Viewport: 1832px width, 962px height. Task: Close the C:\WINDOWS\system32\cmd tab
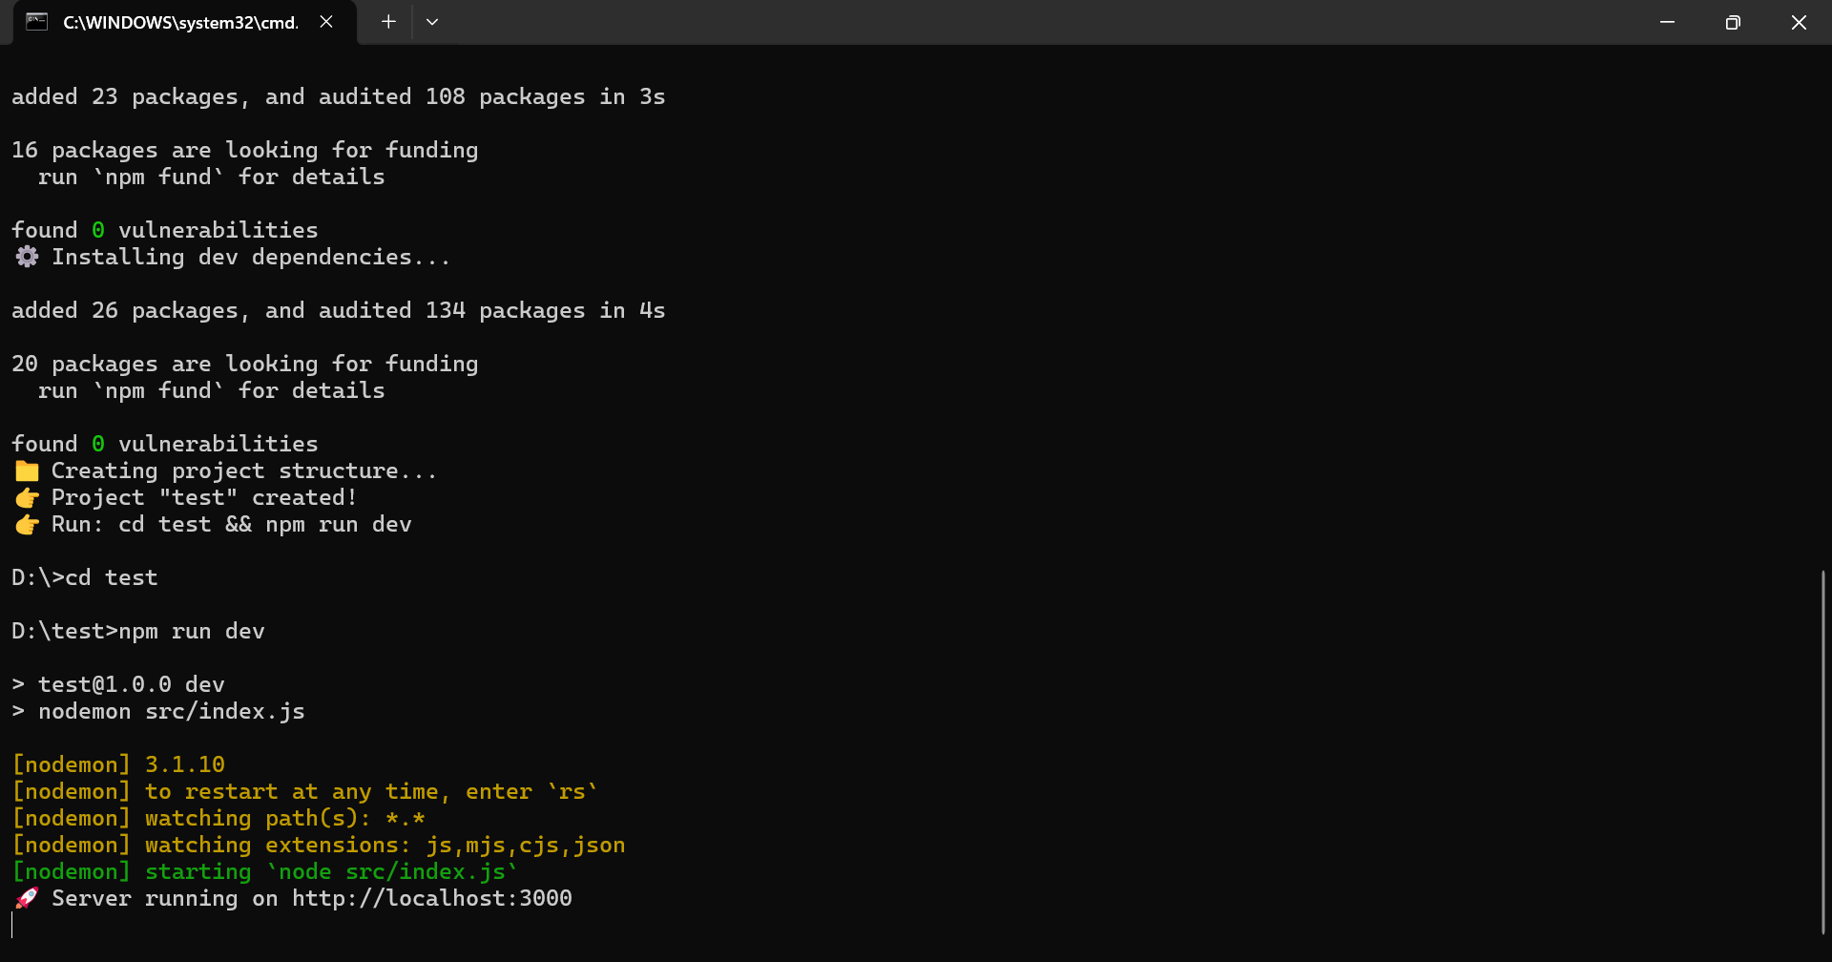pyautogui.click(x=326, y=22)
